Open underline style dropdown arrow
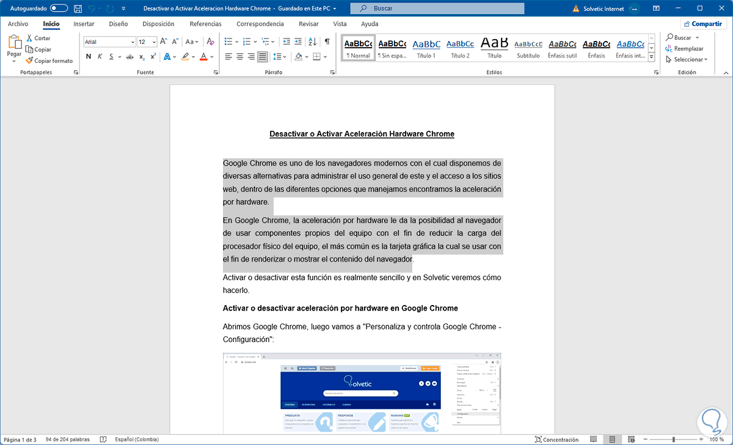The width and height of the screenshot is (733, 445). pyautogui.click(x=119, y=56)
